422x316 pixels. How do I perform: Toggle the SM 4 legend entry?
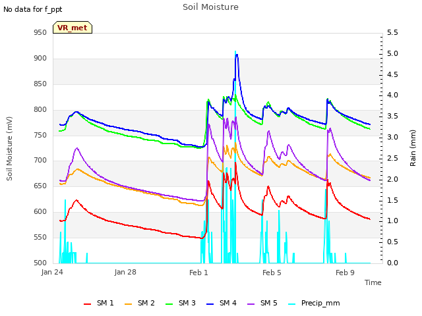click(x=222, y=303)
